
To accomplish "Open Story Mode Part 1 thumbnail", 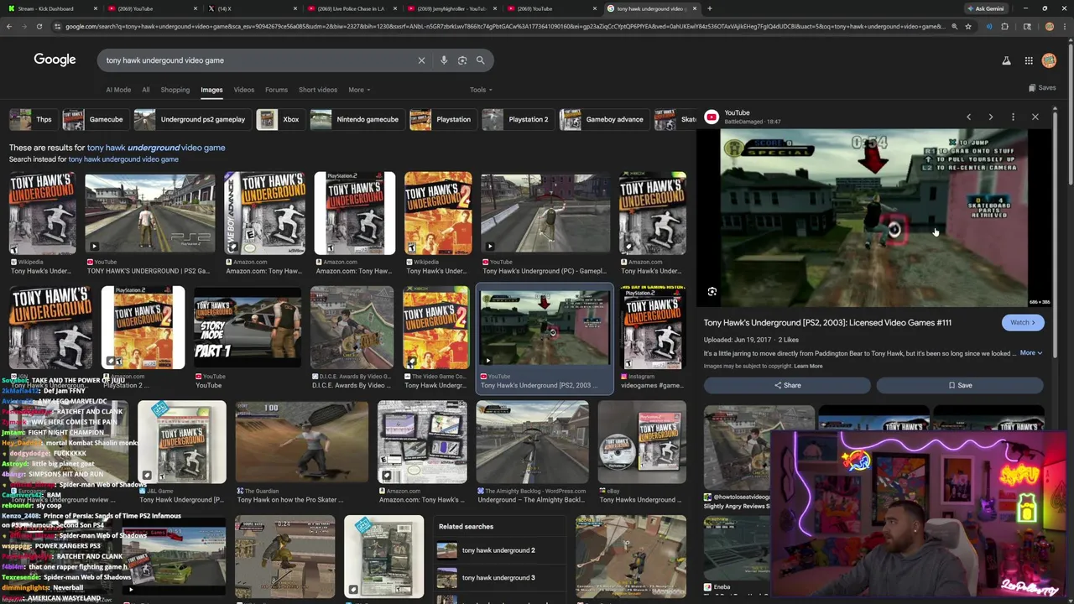I will coord(247,327).
